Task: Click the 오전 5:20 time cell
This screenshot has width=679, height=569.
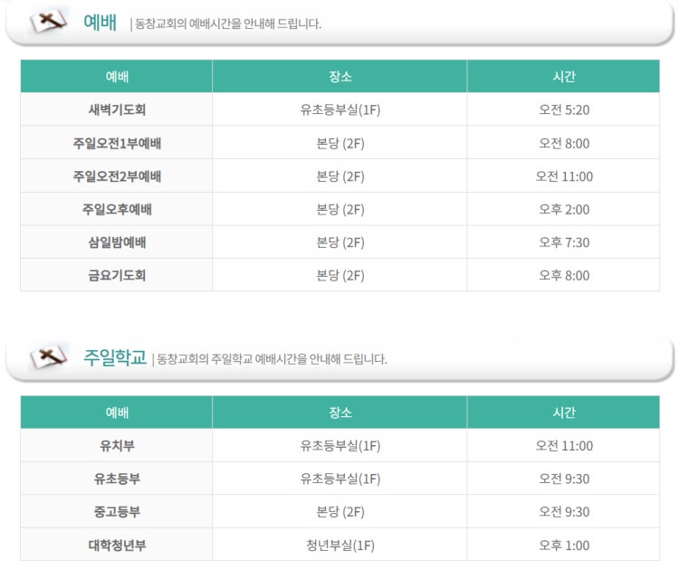Action: point(564,109)
